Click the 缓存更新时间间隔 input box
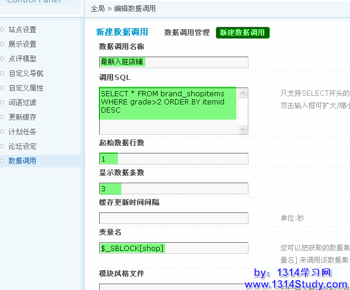 [x=173, y=218]
